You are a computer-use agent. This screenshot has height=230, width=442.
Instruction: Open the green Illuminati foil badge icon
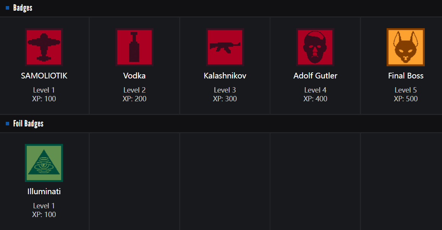pos(44,163)
